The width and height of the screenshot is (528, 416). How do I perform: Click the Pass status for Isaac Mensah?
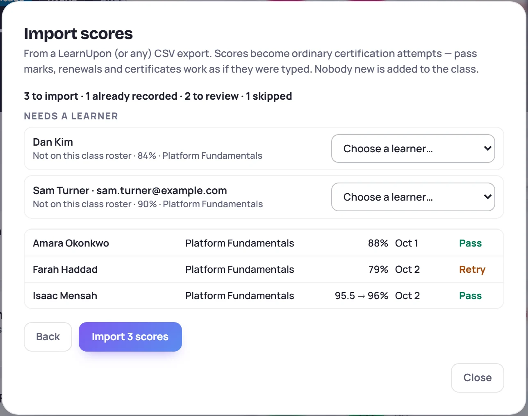(x=470, y=296)
